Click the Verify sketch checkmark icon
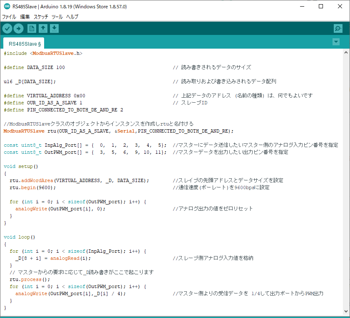 [x=7, y=28]
